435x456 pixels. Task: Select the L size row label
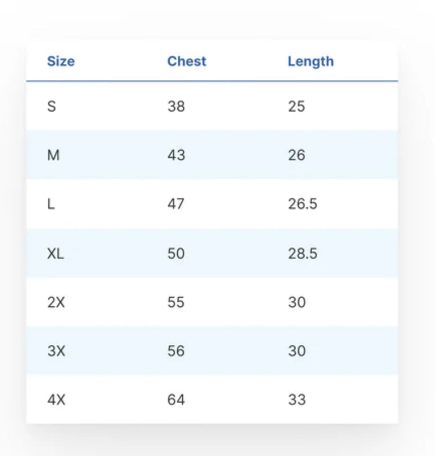51,204
